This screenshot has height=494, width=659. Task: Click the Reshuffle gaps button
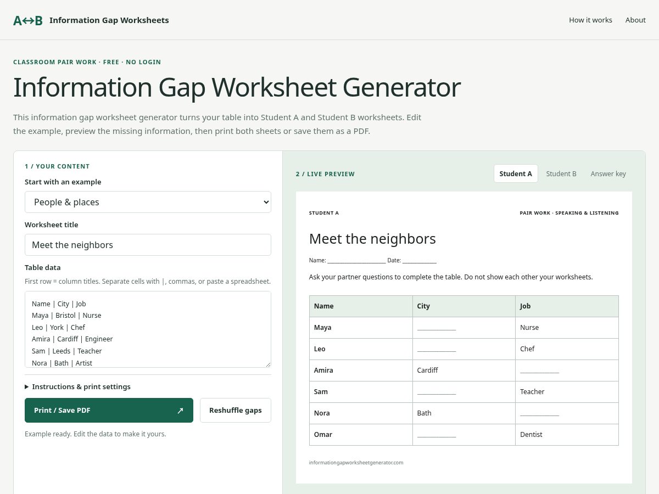pyautogui.click(x=236, y=411)
